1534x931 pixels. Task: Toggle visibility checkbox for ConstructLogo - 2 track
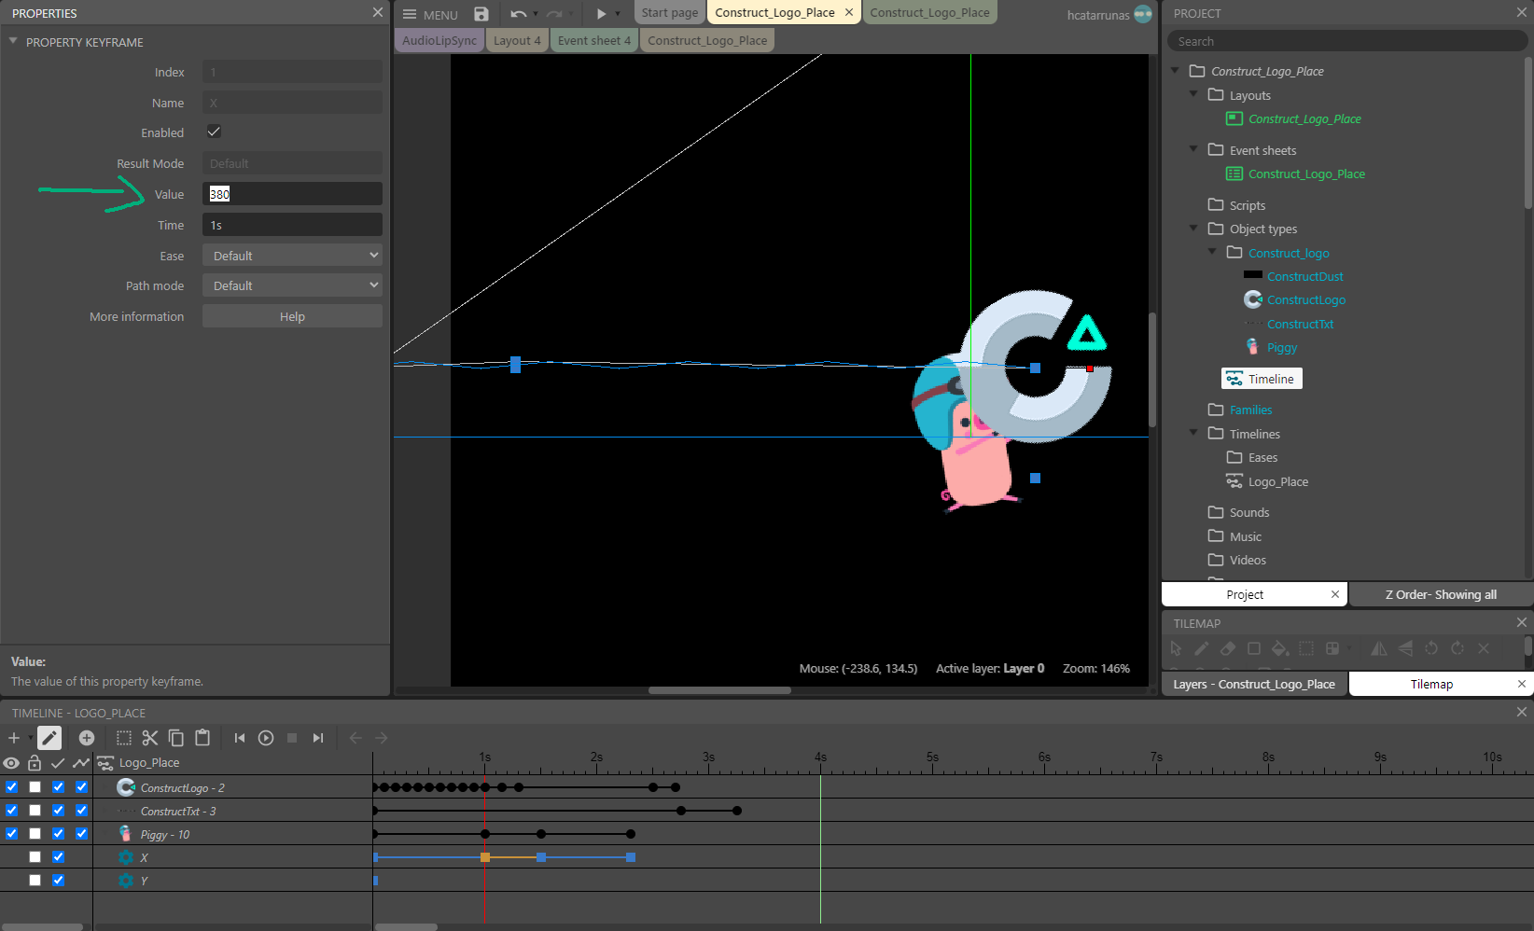coord(11,787)
